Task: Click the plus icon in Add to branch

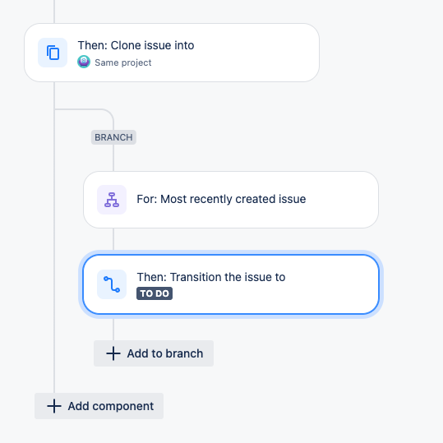Action: [x=113, y=353]
